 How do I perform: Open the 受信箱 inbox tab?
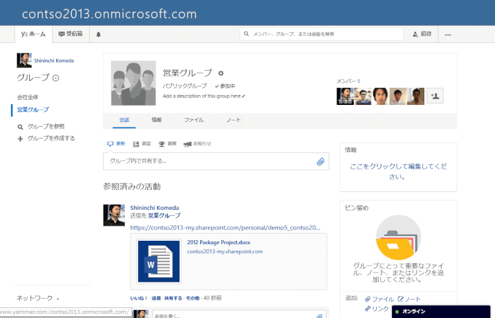click(x=71, y=34)
